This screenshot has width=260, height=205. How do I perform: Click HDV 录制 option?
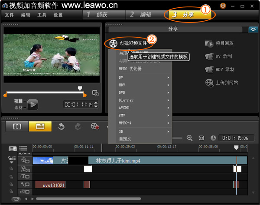(x=220, y=70)
